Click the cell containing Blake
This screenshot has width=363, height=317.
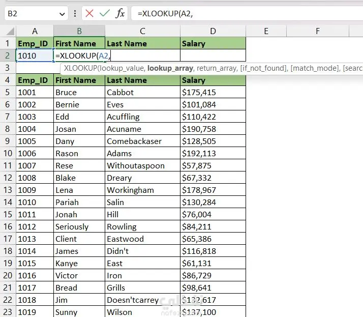79,178
